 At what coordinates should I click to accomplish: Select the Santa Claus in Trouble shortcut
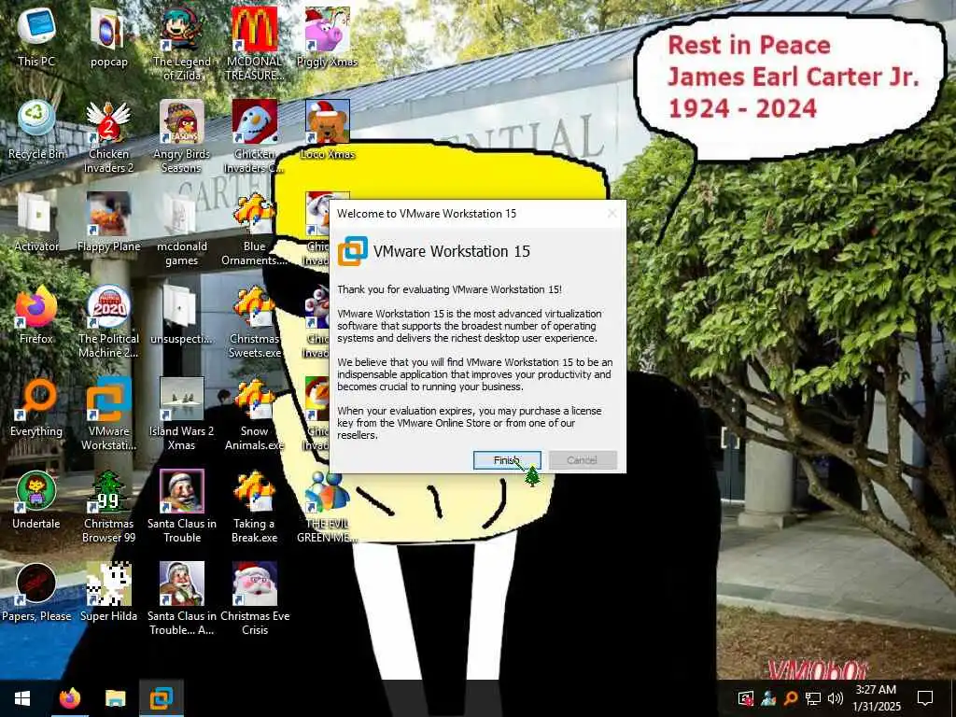click(x=182, y=507)
